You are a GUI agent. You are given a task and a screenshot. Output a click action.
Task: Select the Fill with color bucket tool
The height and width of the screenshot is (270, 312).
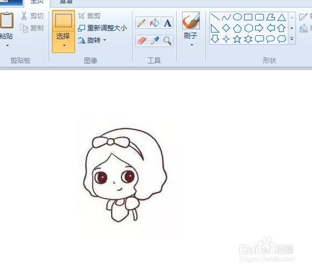155,23
